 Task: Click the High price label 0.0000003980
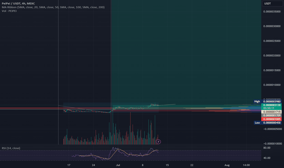pos(272,101)
